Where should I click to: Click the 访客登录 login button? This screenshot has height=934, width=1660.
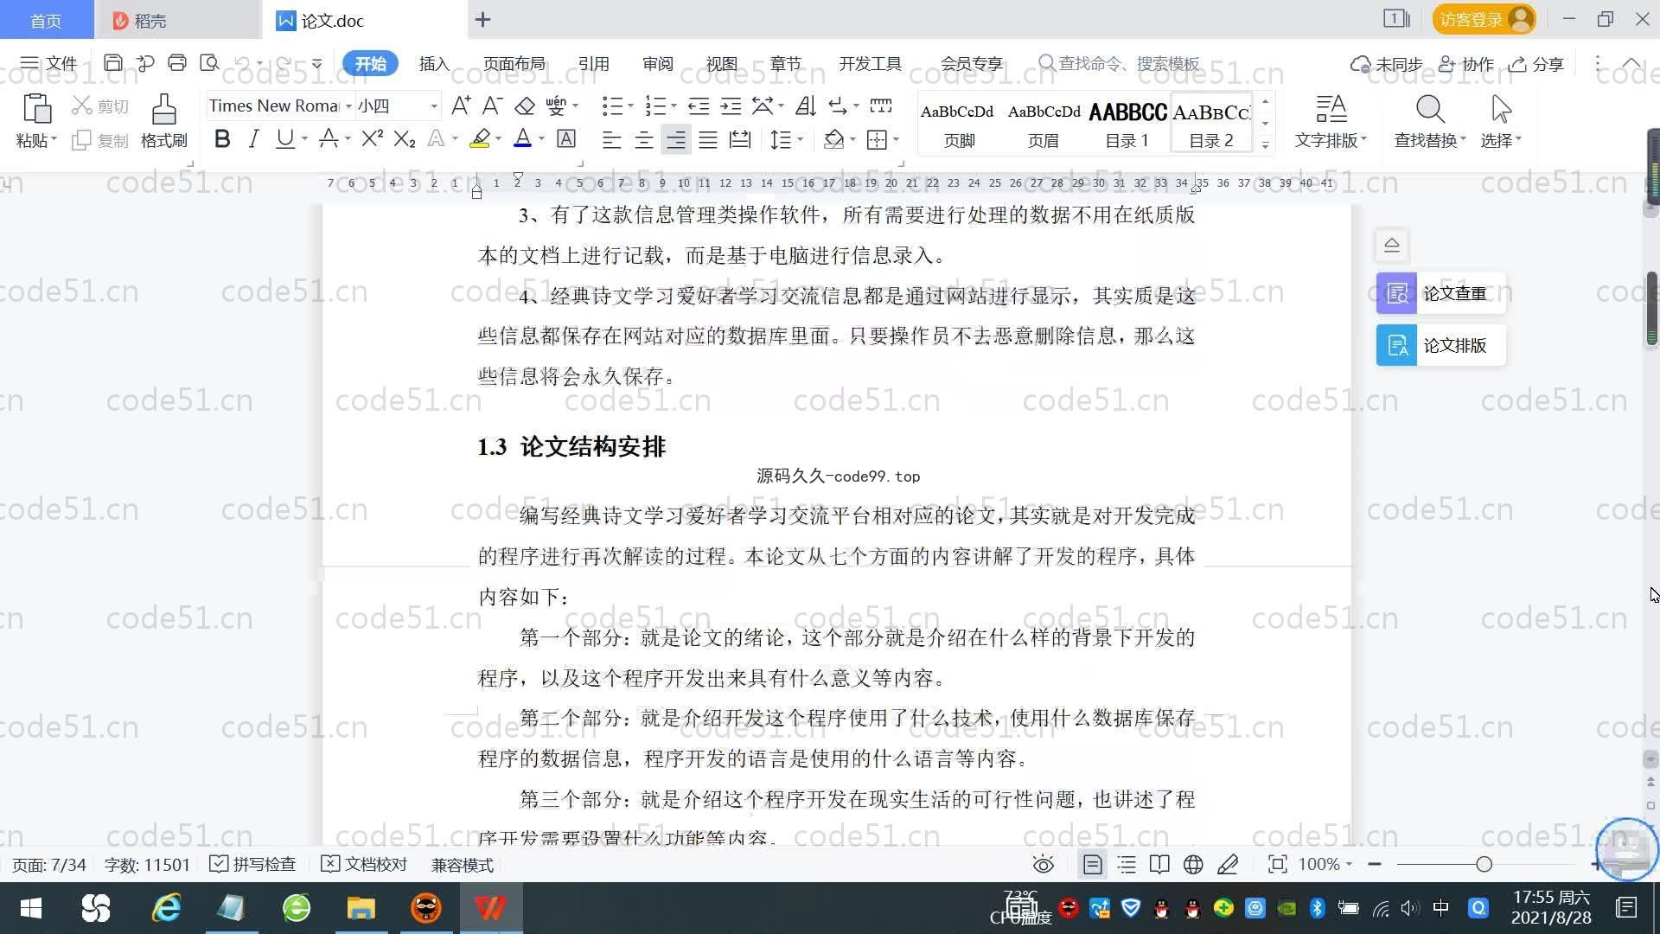[1484, 19]
